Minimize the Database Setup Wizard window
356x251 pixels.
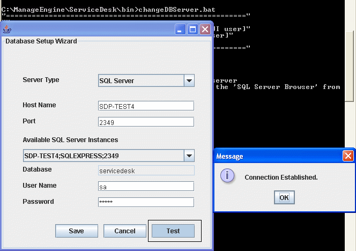point(180,29)
